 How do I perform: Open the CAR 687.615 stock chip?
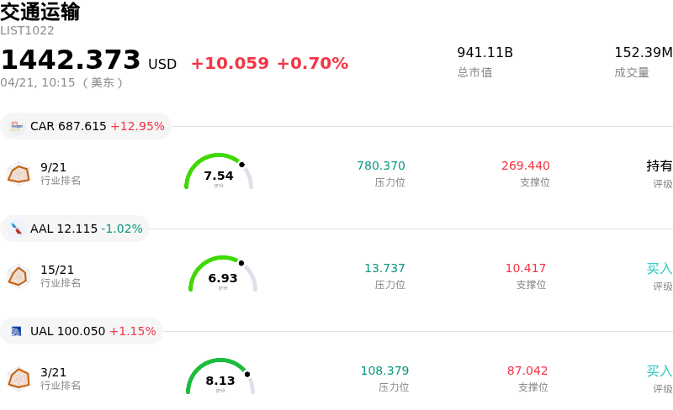[86, 126]
